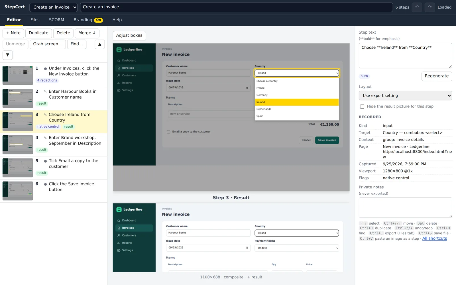Click the main step 3 screenshot image

[x=231, y=117]
